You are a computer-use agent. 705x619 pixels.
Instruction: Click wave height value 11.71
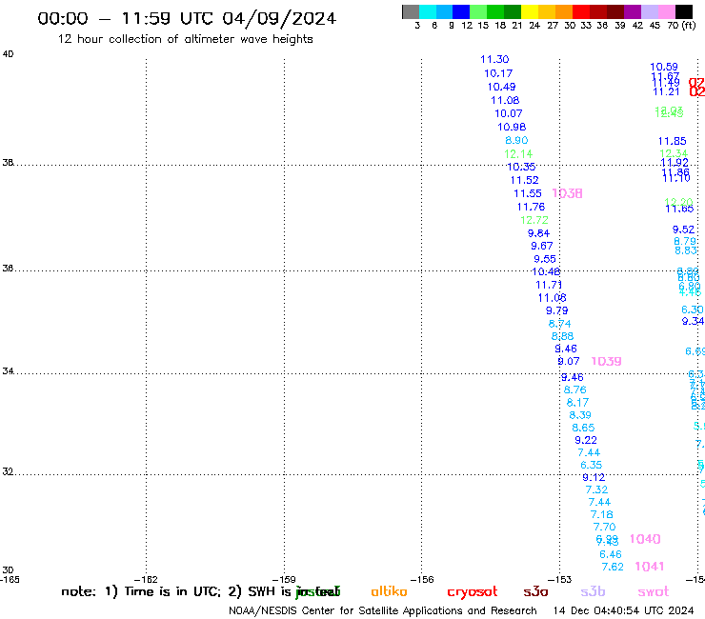click(549, 285)
